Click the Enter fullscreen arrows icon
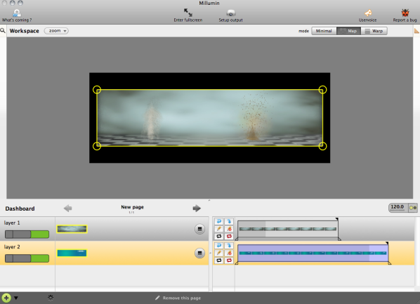Viewport: 420px width, 304px height. tap(188, 13)
